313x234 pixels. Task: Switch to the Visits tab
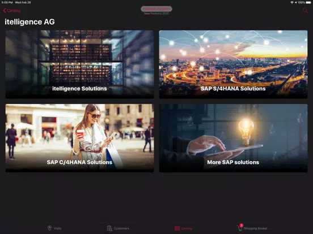coord(54,228)
